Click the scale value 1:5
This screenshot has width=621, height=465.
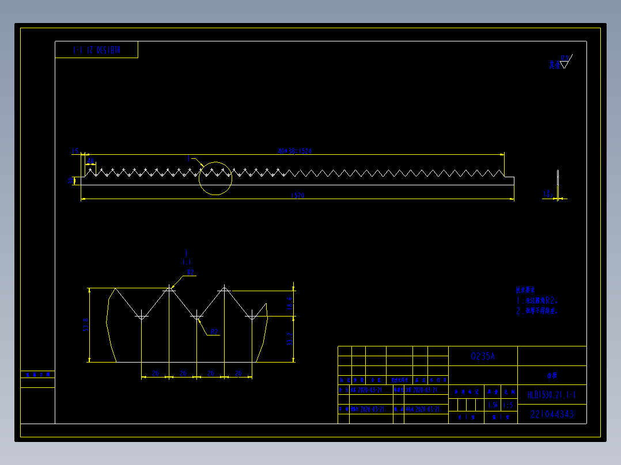pyautogui.click(x=508, y=405)
